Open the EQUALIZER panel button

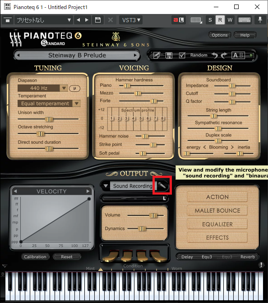pyautogui.click(x=217, y=224)
